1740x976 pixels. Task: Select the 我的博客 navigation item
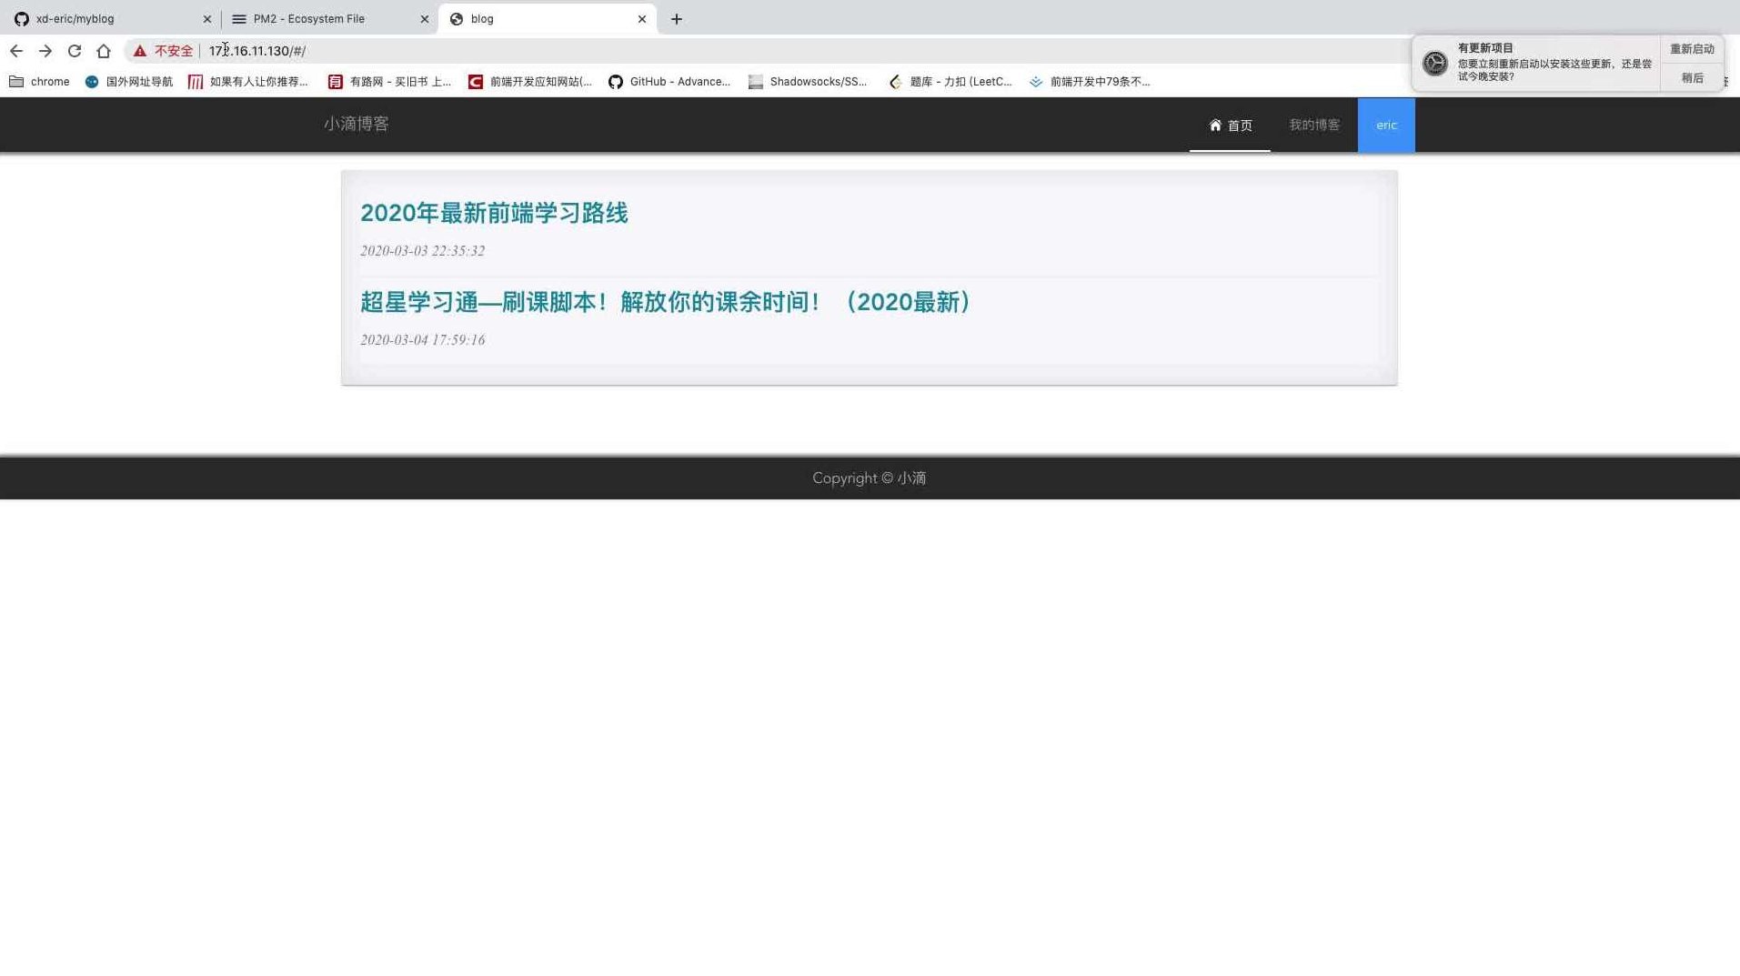coord(1313,125)
